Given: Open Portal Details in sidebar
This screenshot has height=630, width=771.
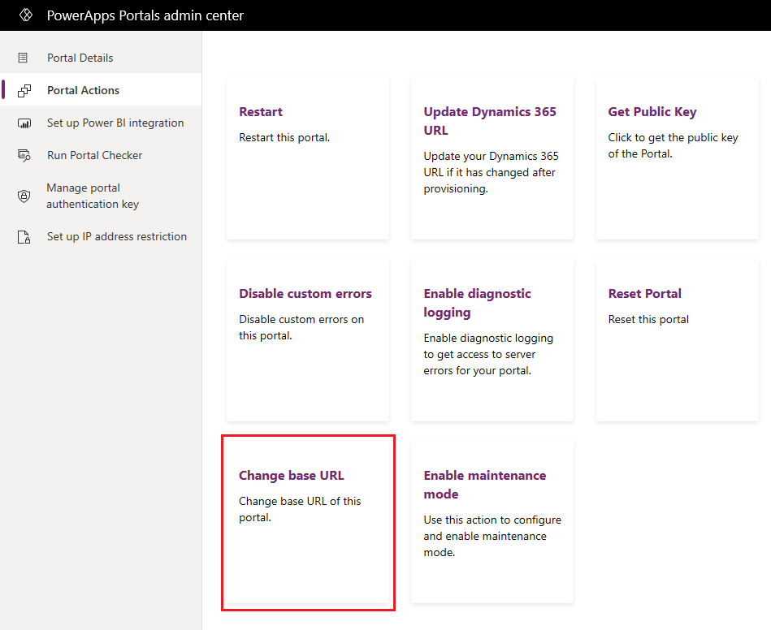Looking at the screenshot, I should [x=101, y=58].
